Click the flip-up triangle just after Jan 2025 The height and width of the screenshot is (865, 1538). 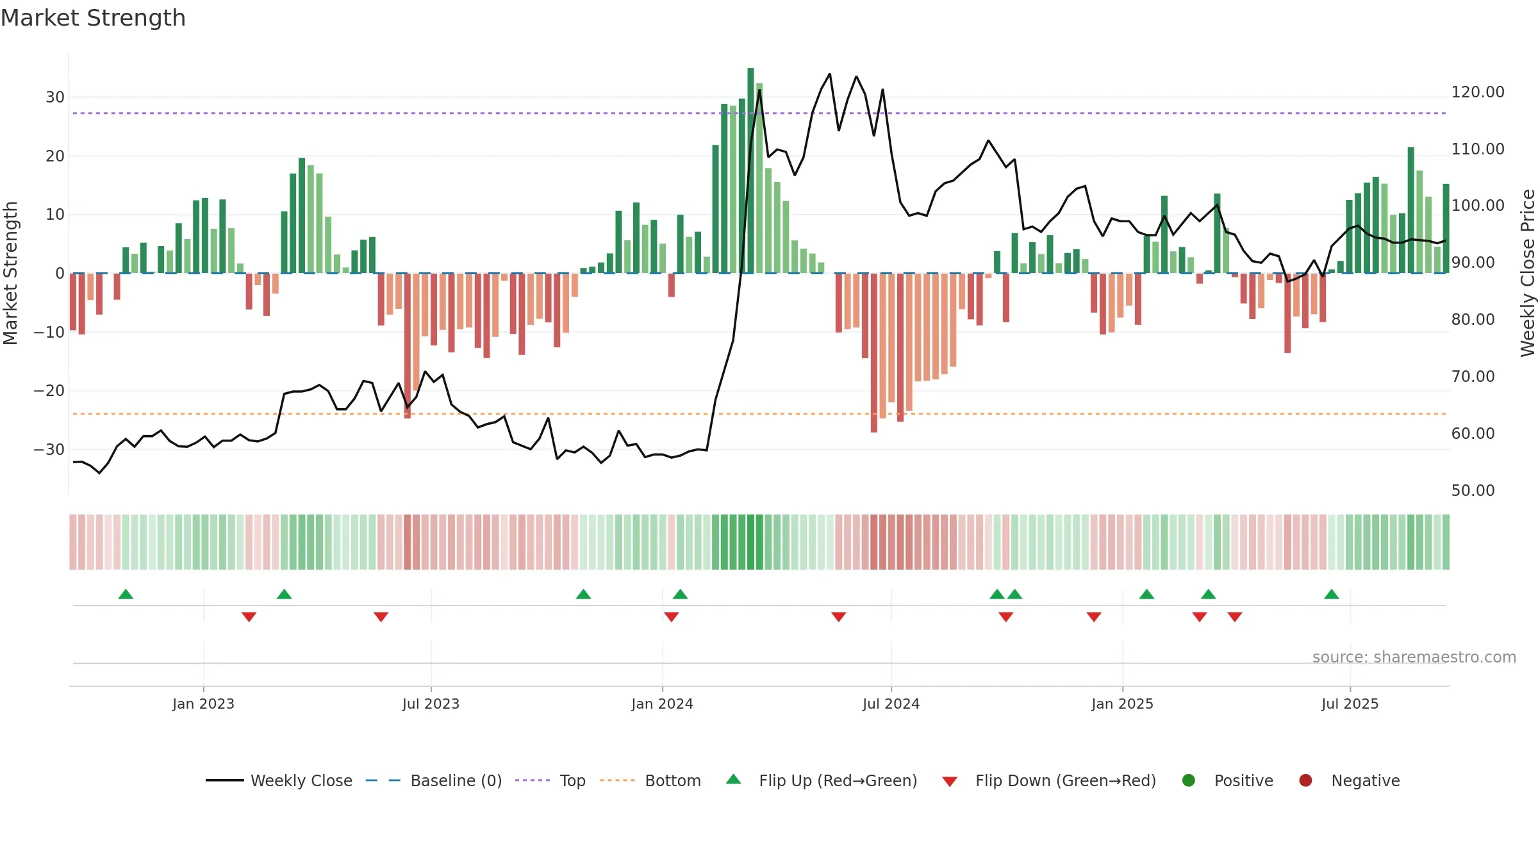tap(1147, 594)
